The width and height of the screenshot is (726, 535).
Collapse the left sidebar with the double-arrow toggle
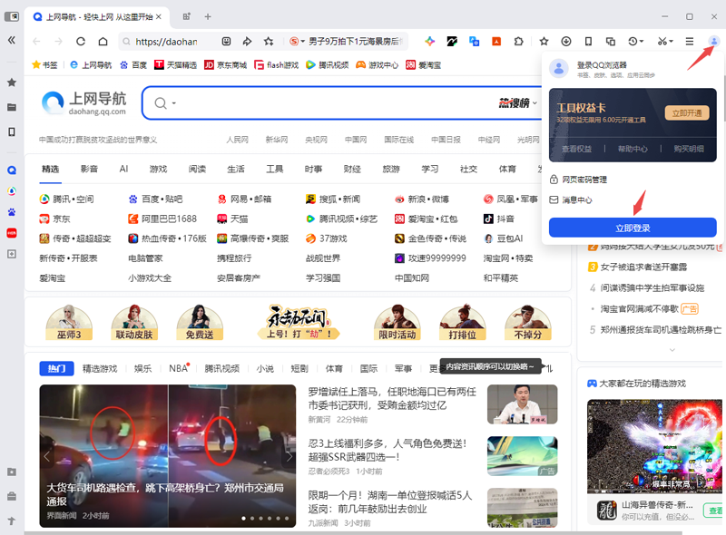11,41
